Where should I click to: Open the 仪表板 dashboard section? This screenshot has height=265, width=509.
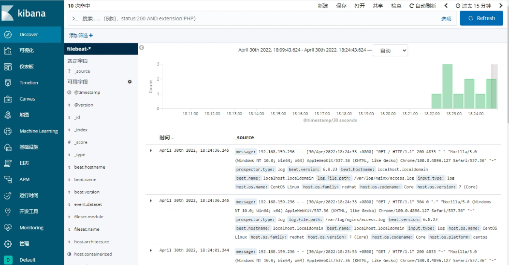30,66
